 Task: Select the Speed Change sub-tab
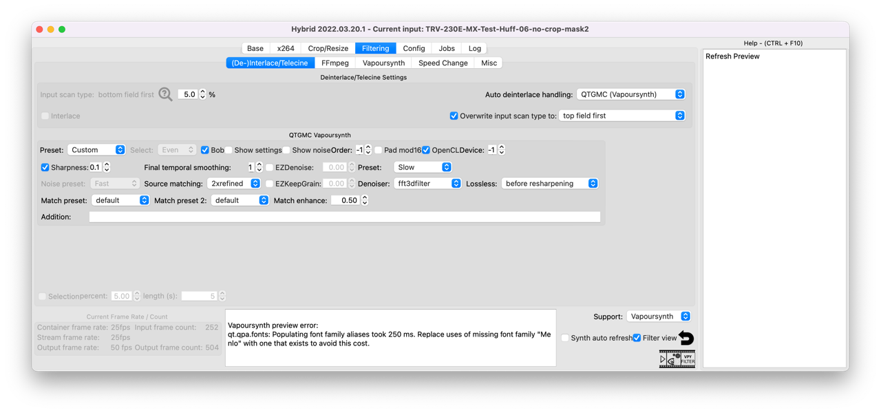point(443,63)
